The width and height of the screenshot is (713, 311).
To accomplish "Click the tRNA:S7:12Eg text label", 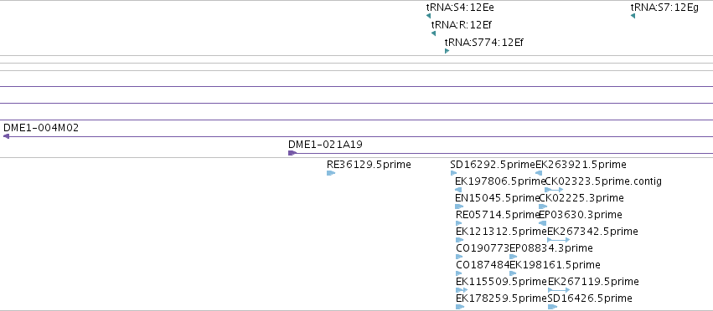I will click(x=664, y=8).
